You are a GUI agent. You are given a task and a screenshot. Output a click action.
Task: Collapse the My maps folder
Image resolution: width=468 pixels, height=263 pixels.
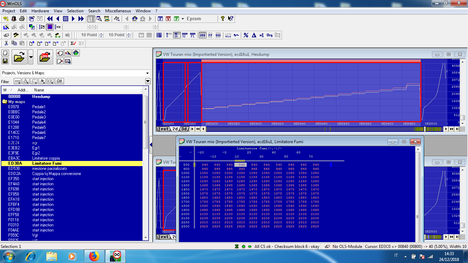[5, 102]
